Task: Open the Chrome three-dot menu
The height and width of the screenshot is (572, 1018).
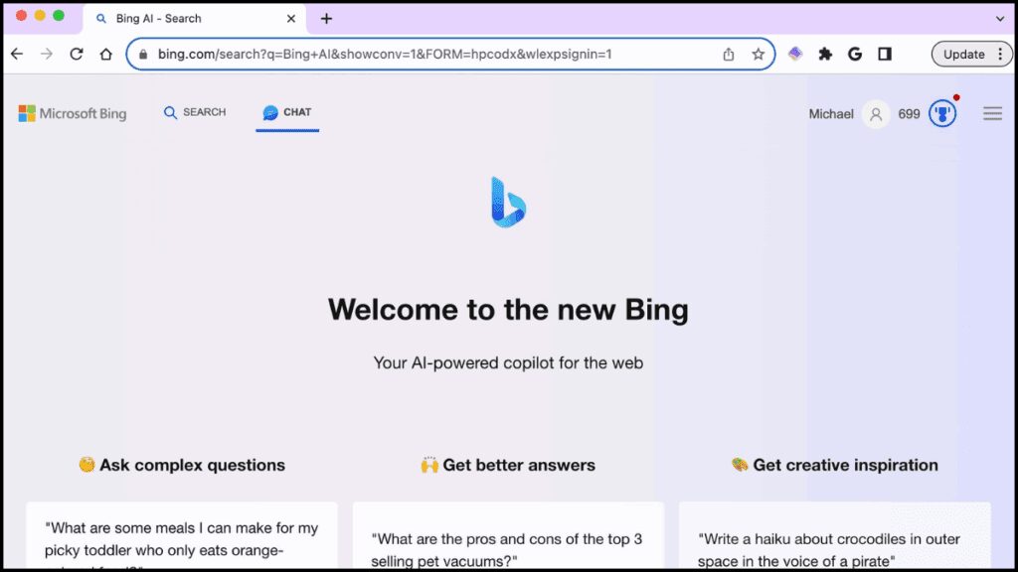Action: click(1000, 54)
